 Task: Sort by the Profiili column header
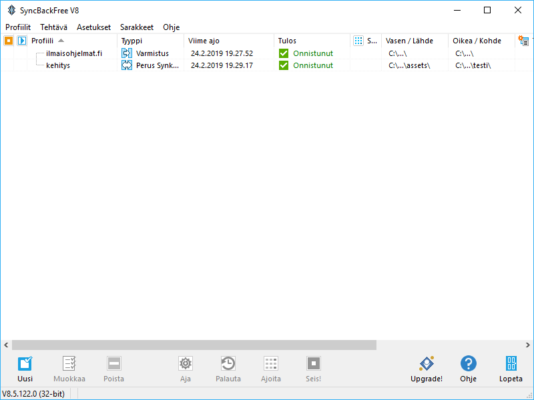[x=42, y=41]
